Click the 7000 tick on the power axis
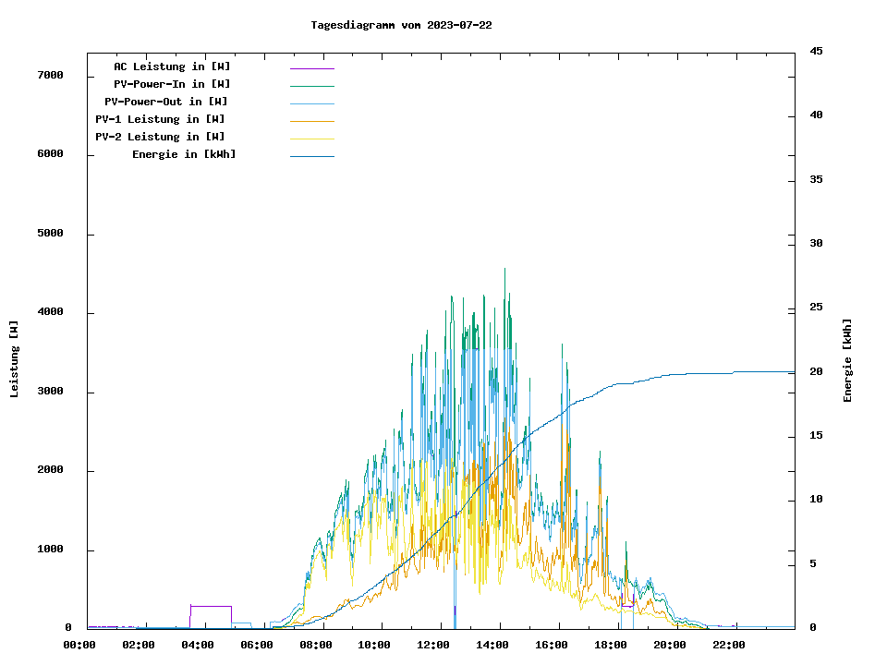 [x=50, y=75]
